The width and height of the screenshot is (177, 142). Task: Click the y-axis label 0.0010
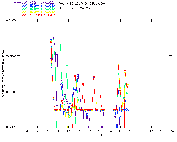click(x=11, y=92)
